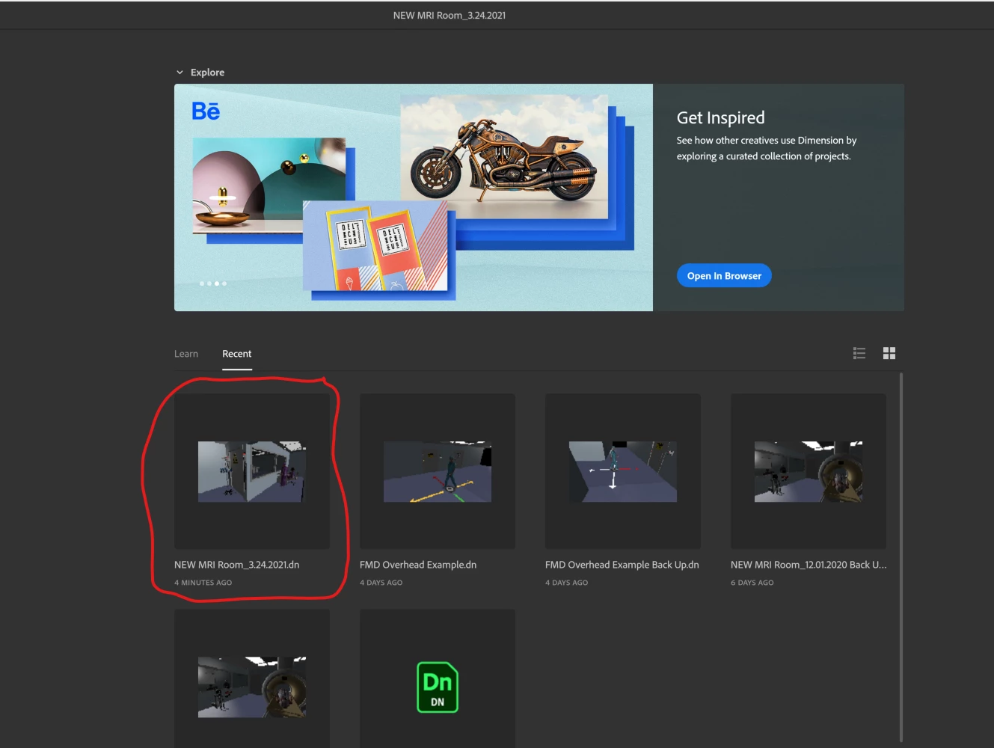
Task: Select the second banner carousel dot
Action: point(209,283)
